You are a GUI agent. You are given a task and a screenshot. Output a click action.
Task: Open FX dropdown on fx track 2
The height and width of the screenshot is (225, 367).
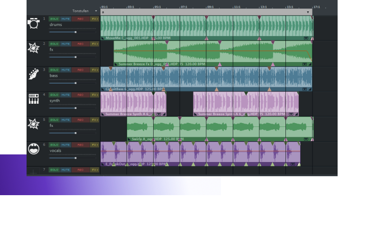click(x=94, y=44)
